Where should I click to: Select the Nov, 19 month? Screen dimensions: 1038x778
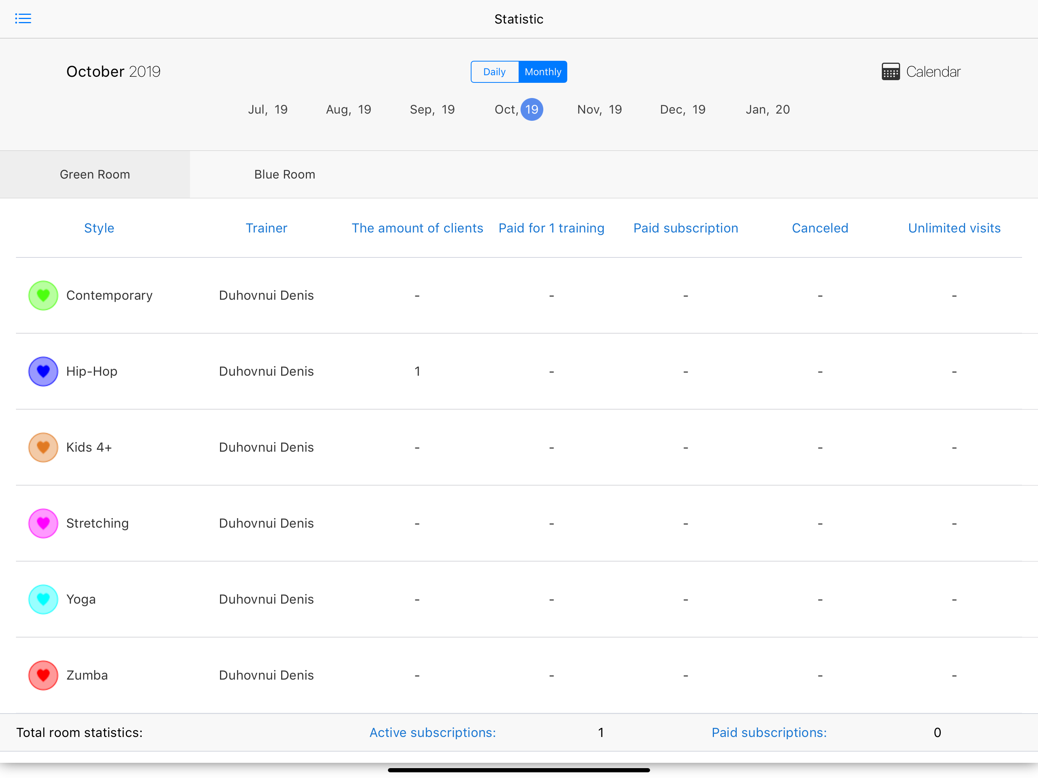click(599, 110)
